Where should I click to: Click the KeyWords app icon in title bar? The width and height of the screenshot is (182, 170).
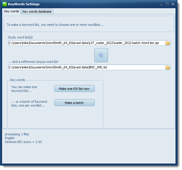click(5, 4)
